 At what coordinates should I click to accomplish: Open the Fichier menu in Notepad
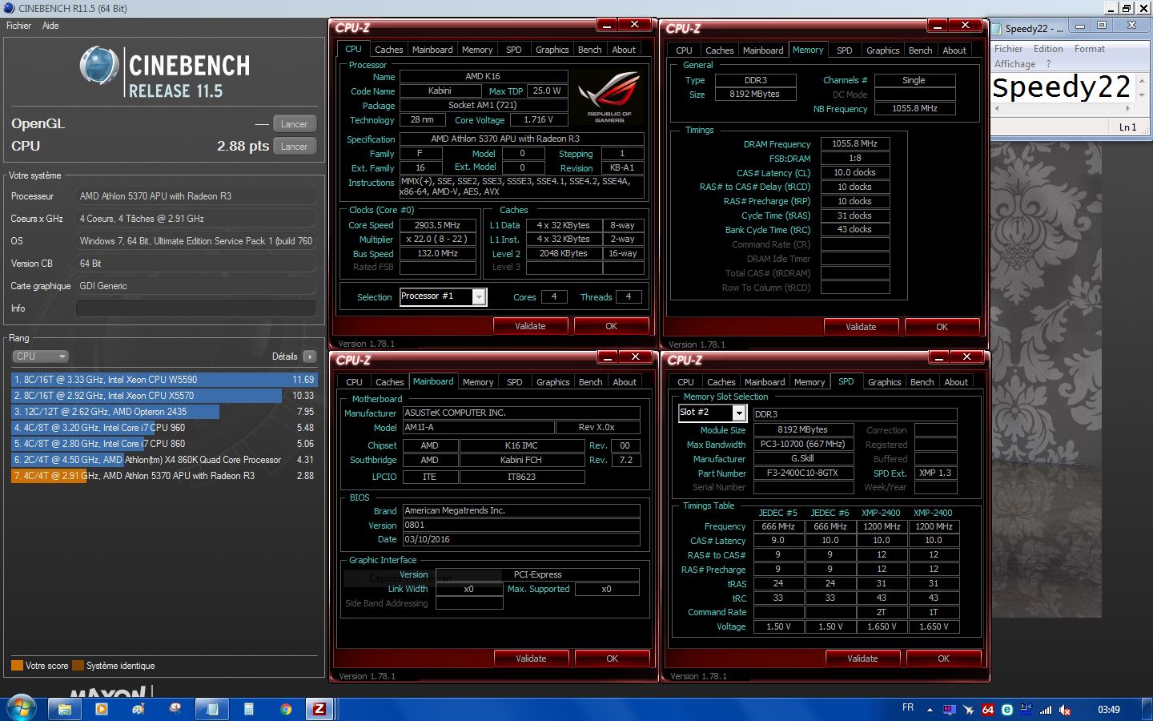tap(1009, 49)
